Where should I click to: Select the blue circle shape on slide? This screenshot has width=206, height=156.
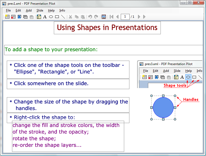163,107
